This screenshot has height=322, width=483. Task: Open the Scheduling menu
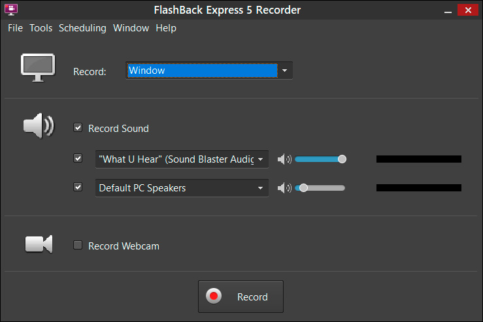[x=82, y=28]
